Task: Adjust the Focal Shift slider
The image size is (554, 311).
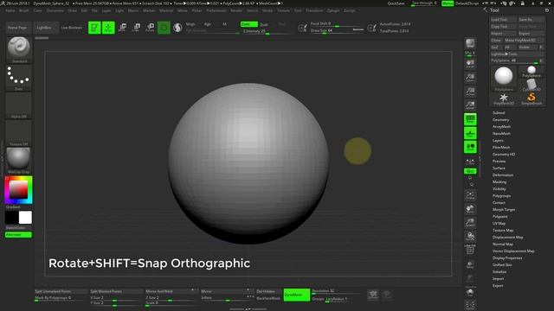Action: click(x=337, y=24)
